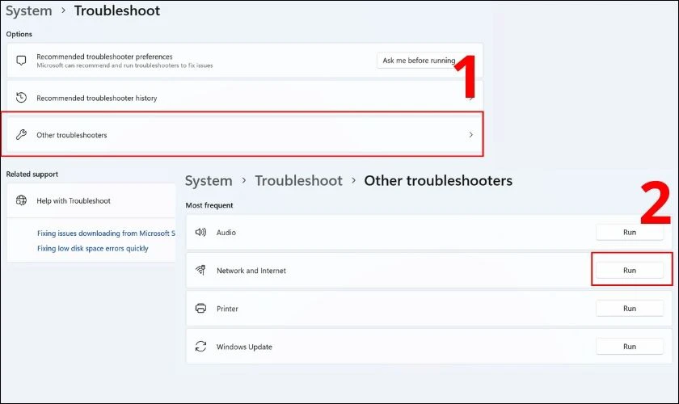Run the Network and Internet troubleshooter
The height and width of the screenshot is (404, 679).
[630, 270]
